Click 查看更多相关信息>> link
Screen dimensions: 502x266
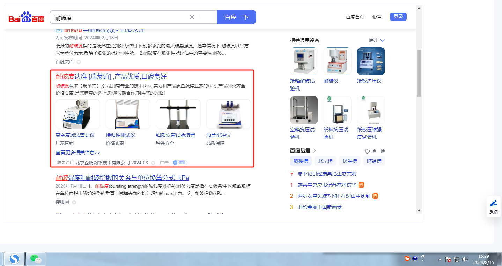[78, 152]
